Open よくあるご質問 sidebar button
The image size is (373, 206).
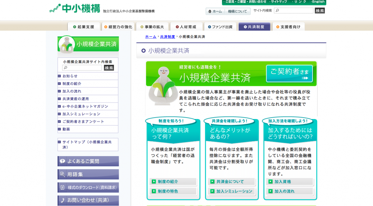(88, 161)
